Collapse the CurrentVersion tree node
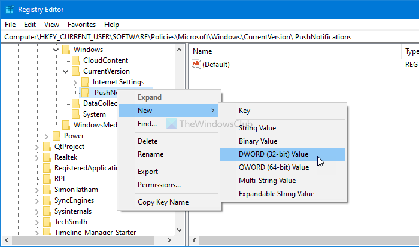Image resolution: width=419 pixels, height=247 pixels. click(x=65, y=71)
